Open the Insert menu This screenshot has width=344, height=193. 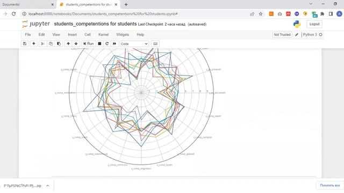72,34
